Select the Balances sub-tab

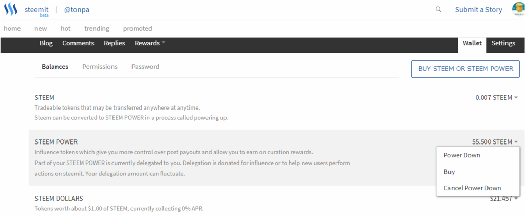55,67
